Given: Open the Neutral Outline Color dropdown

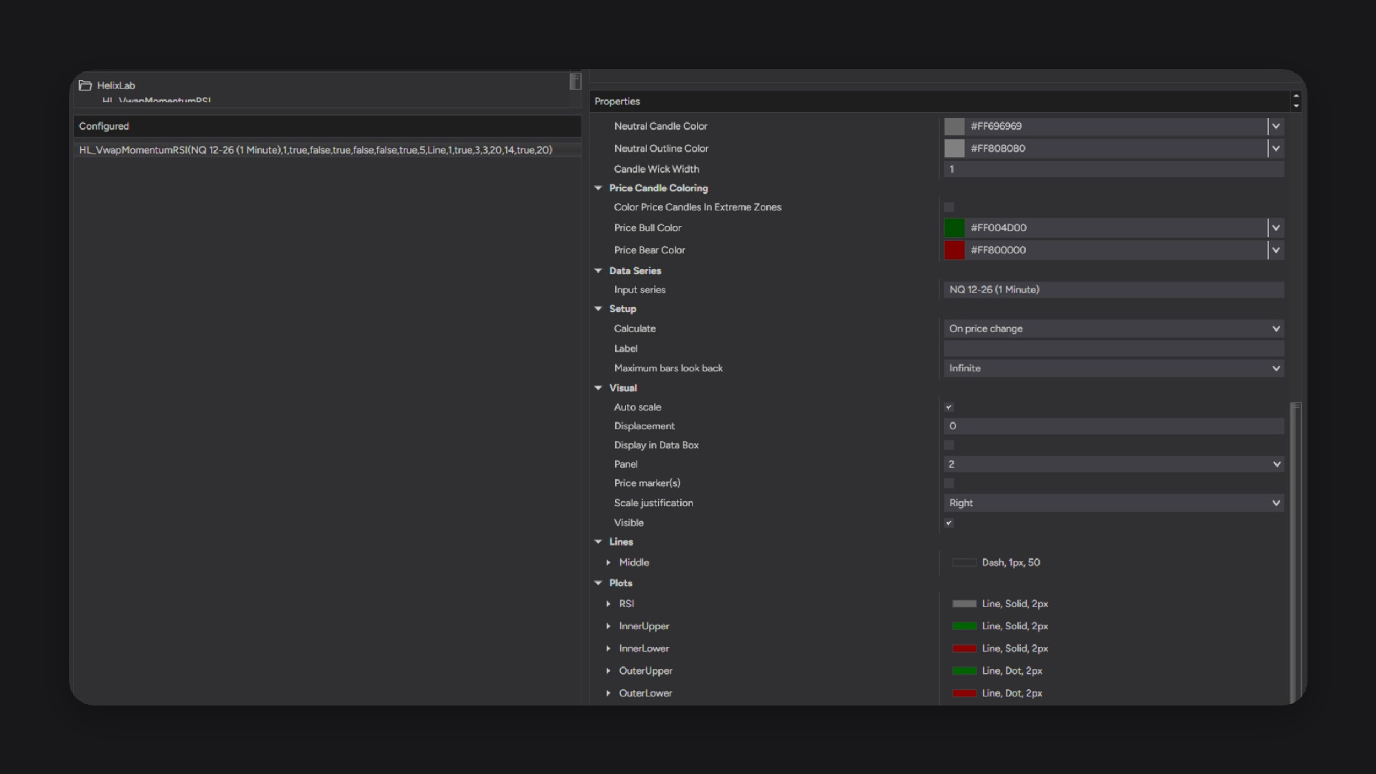Looking at the screenshot, I should [1276, 148].
